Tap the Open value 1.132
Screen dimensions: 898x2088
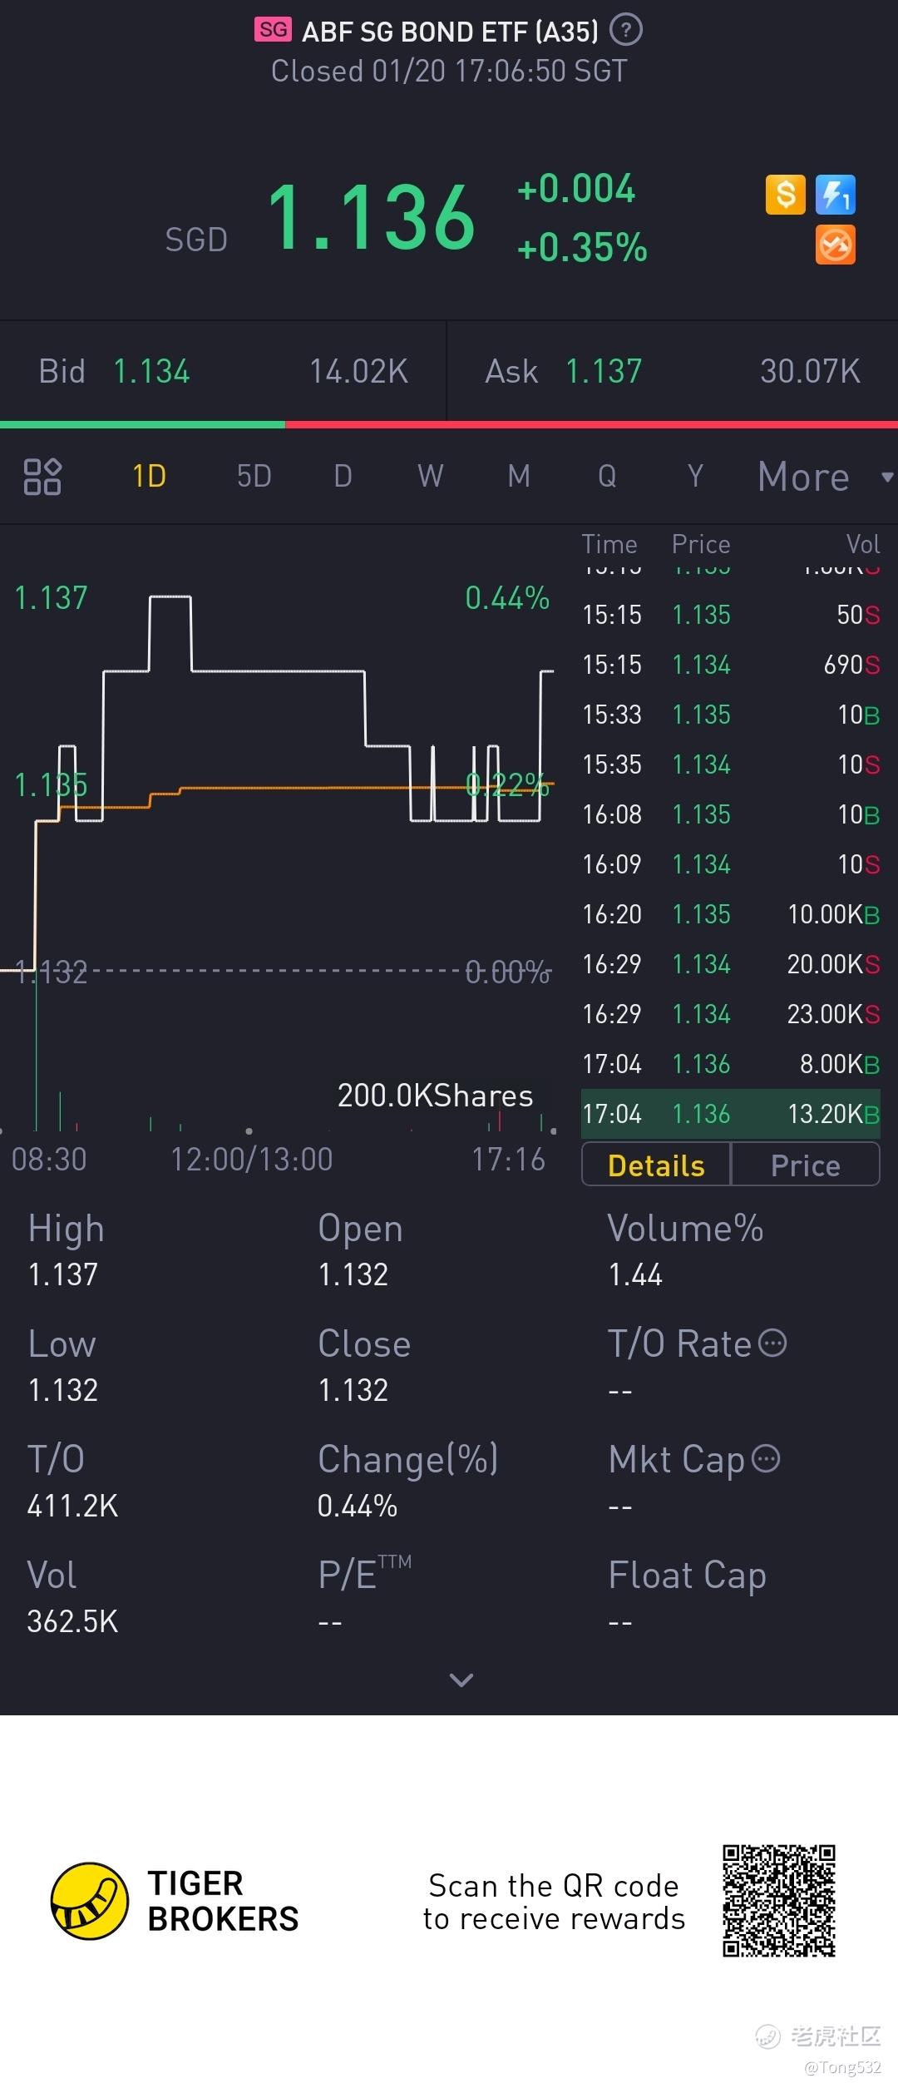pyautogui.click(x=353, y=1274)
